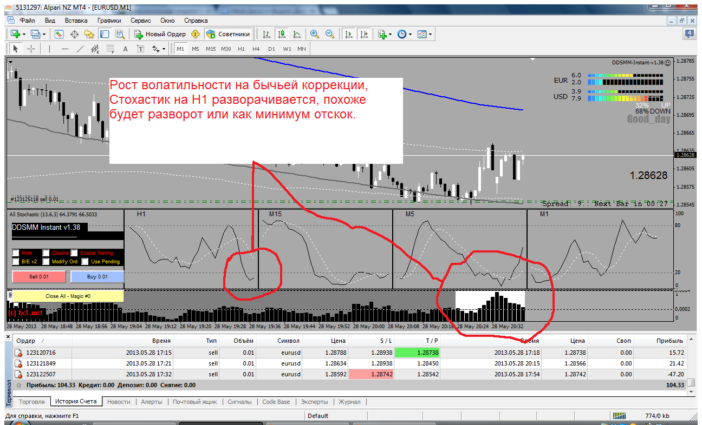Toggle the Disable checkbox

click(46, 253)
